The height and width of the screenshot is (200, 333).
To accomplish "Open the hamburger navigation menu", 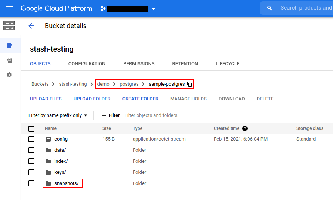I will click(x=9, y=8).
